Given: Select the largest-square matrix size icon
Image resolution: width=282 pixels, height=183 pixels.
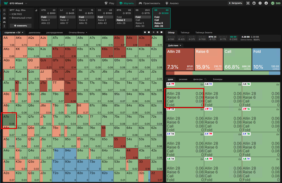Looking at the screenshot, I should click(162, 32).
